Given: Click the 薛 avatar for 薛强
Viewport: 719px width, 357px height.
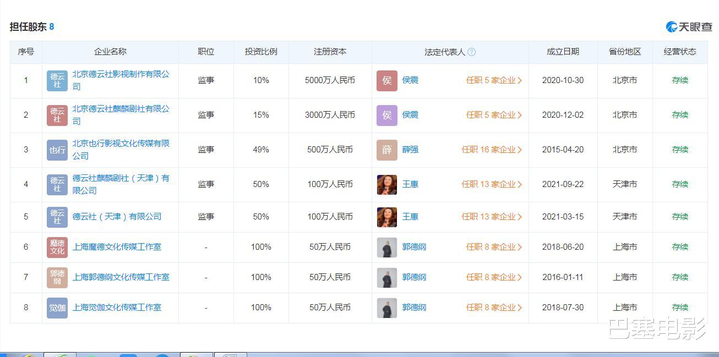Looking at the screenshot, I should 387,150.
